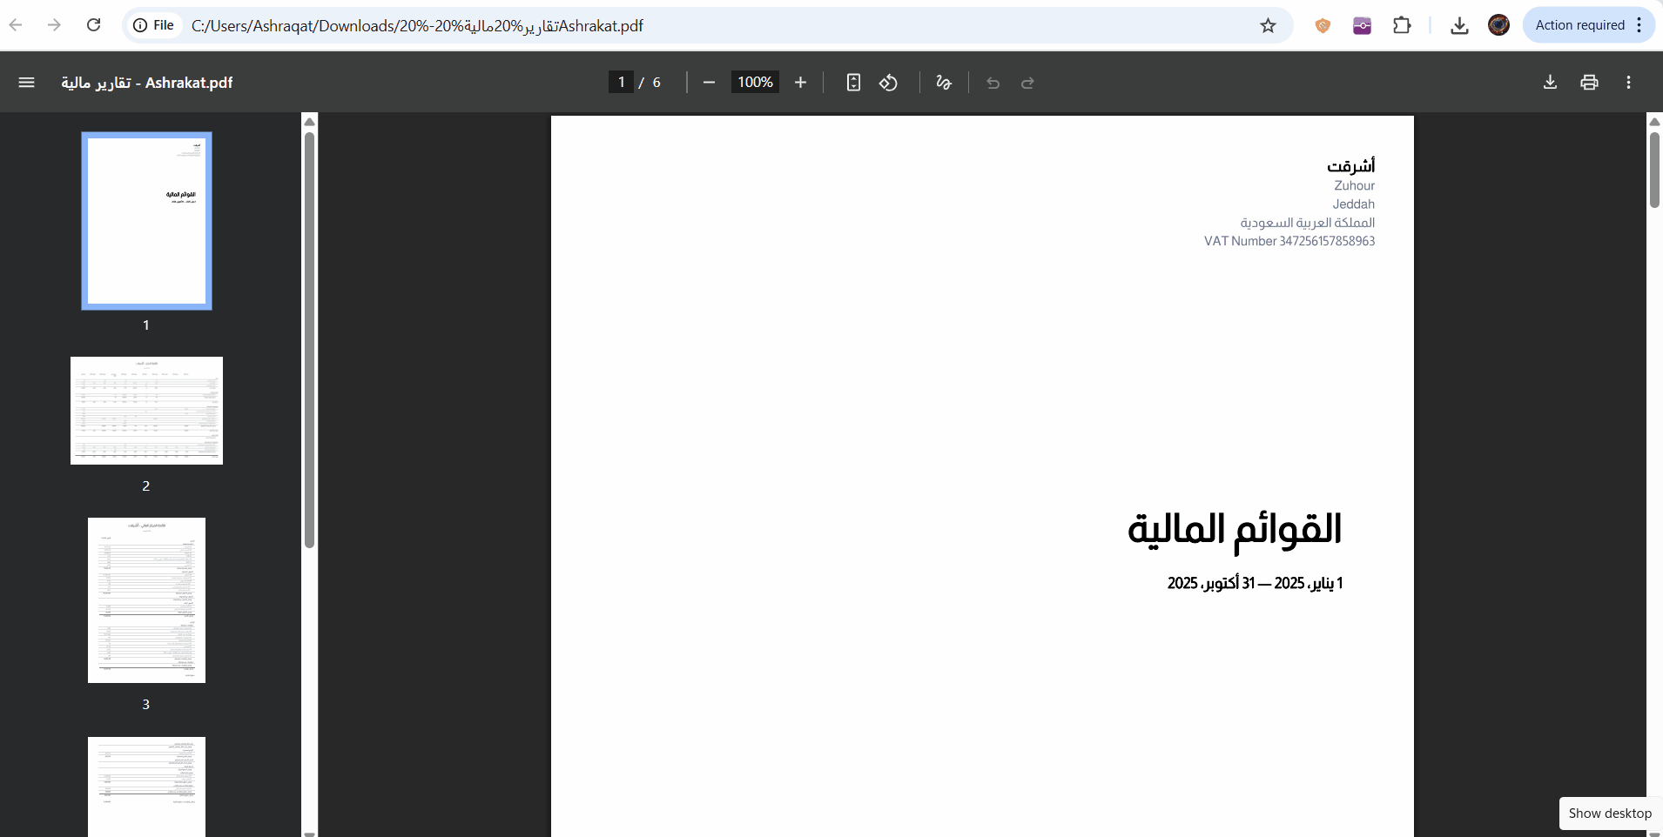Image resolution: width=1663 pixels, height=837 pixels.
Task: Toggle the PDF sidebar menu icon
Action: (x=26, y=83)
